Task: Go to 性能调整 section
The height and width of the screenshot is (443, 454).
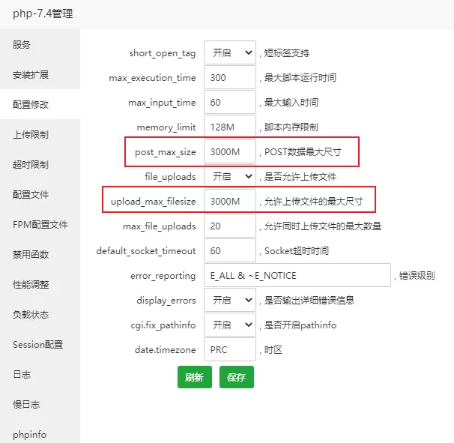Action: 40,285
